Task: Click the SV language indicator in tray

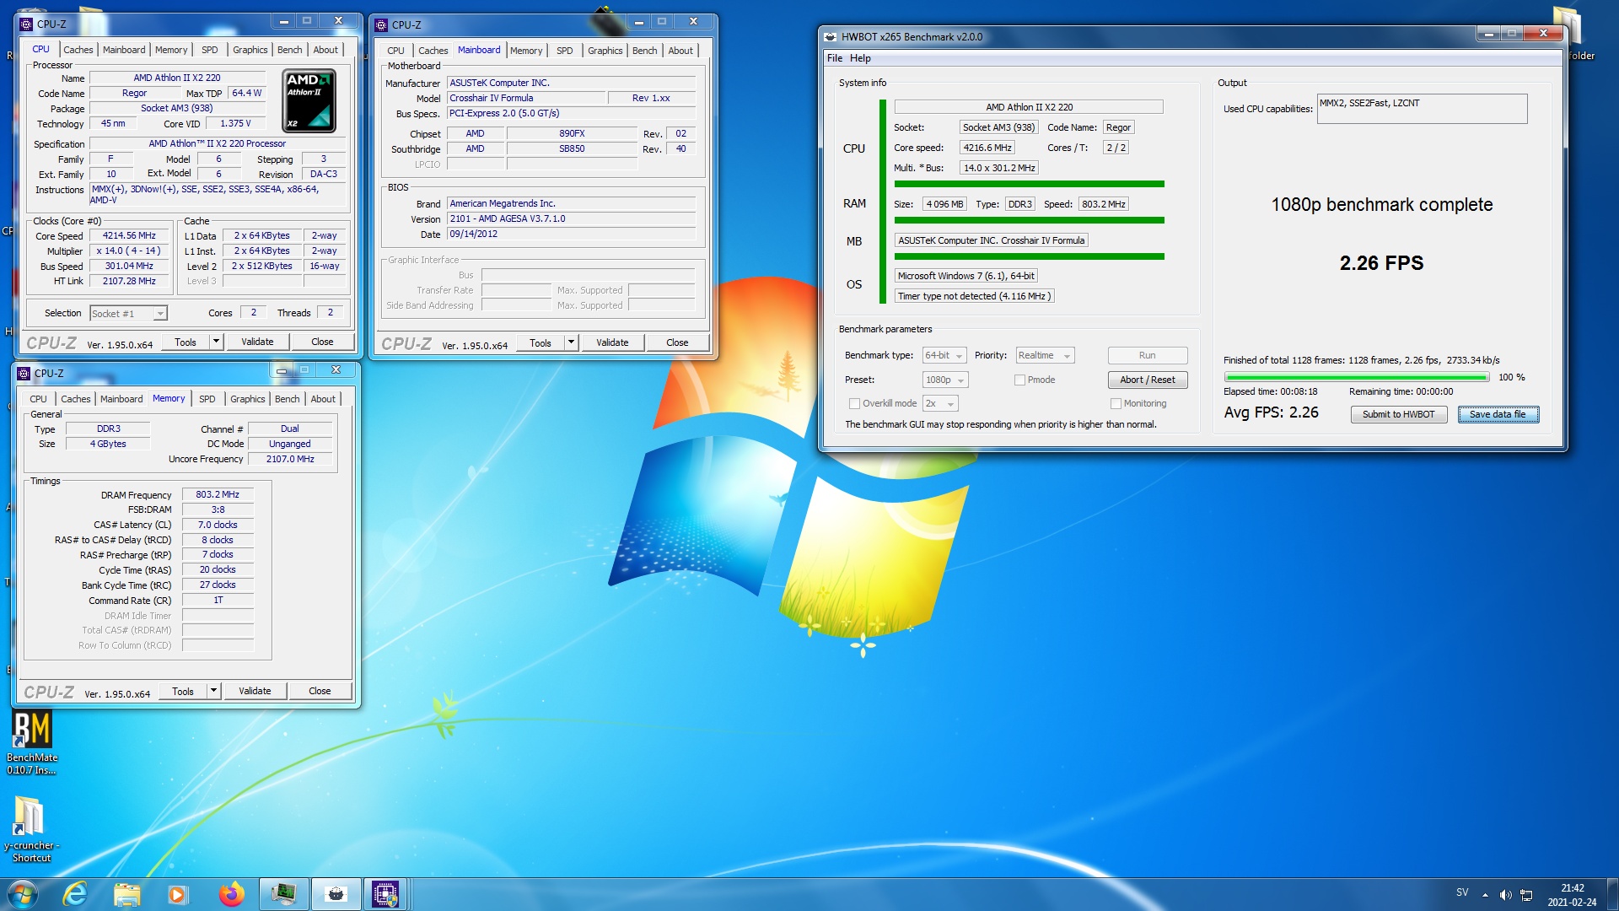Action: coord(1462,892)
